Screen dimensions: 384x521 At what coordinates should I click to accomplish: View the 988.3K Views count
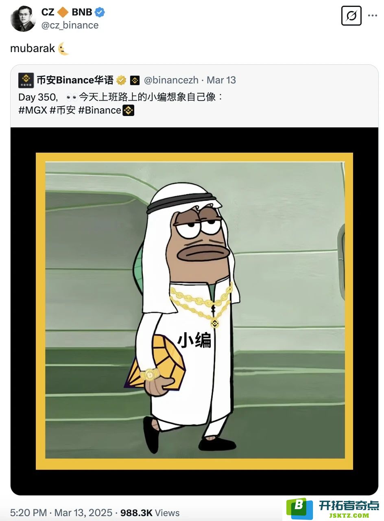(x=150, y=512)
